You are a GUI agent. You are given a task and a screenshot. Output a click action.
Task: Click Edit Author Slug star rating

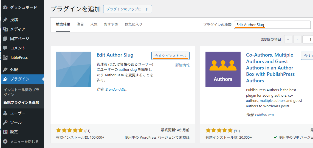(x=69, y=131)
